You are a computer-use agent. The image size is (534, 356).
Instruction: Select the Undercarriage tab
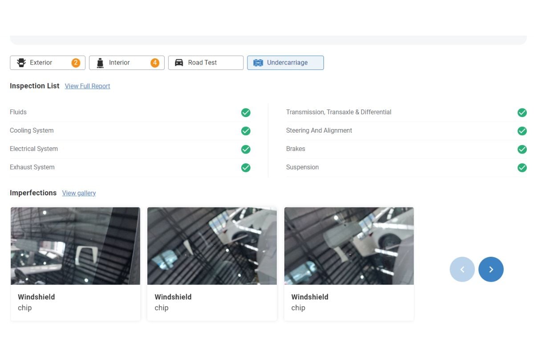pos(285,63)
